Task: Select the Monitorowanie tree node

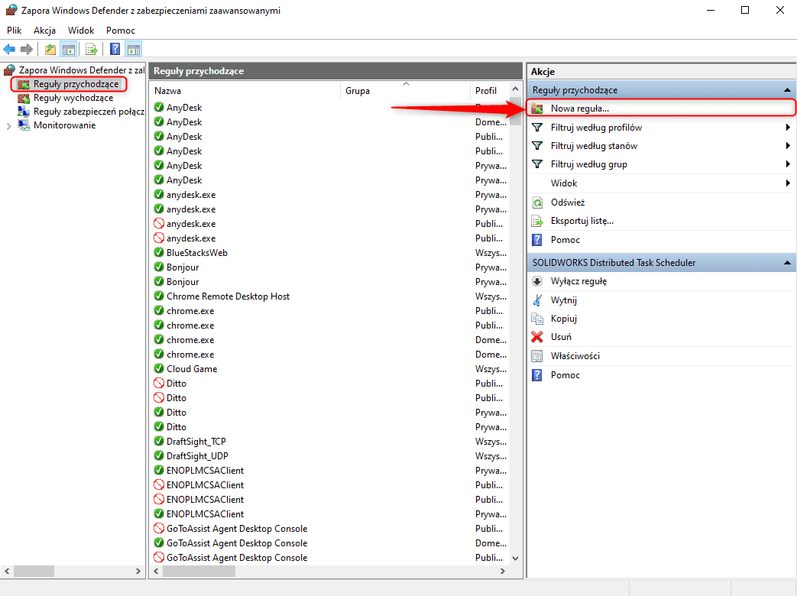Action: click(64, 125)
